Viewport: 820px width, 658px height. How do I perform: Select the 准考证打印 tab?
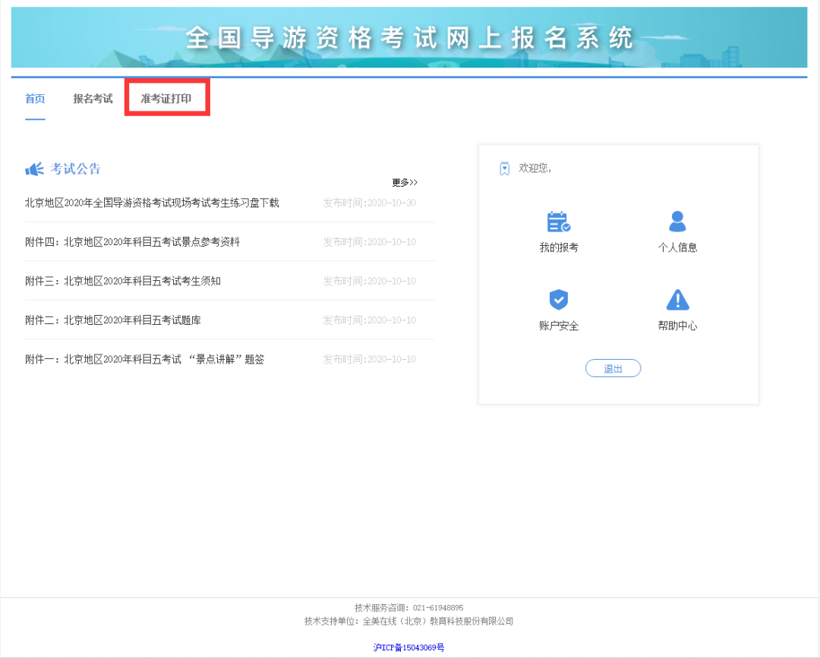(166, 98)
